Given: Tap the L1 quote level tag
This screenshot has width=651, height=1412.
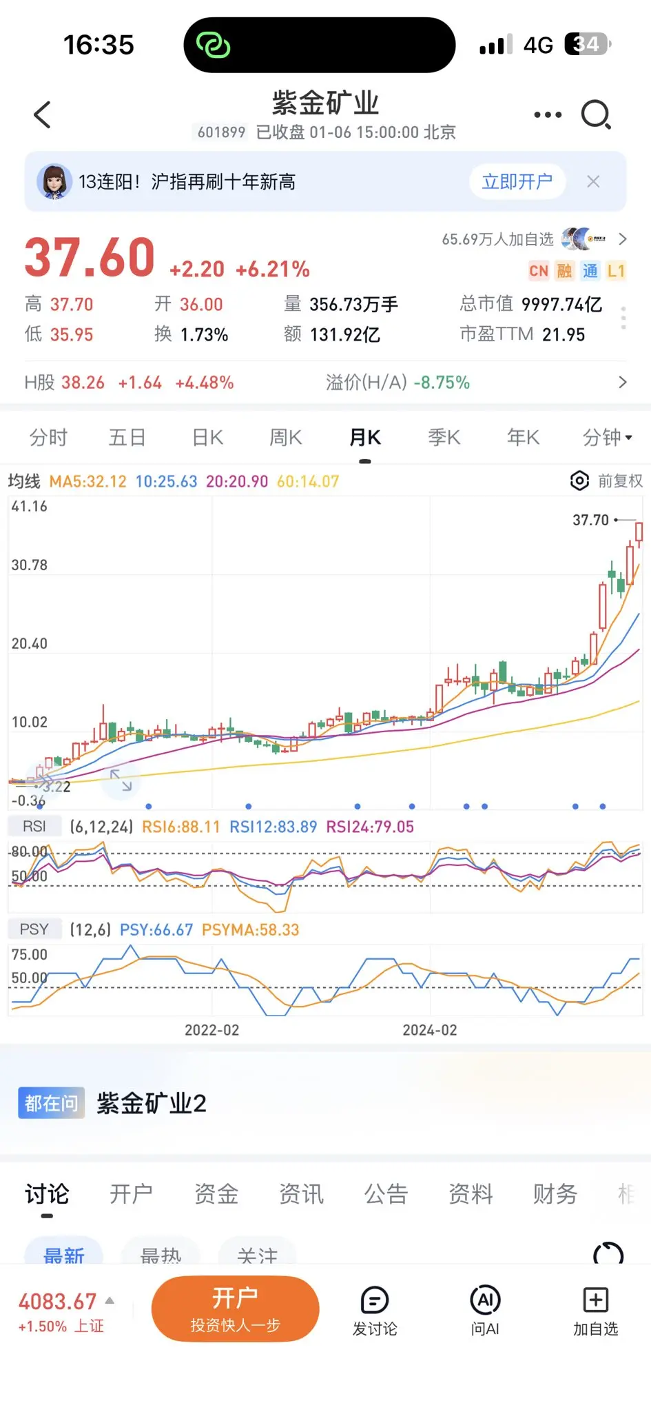Looking at the screenshot, I should [x=616, y=271].
